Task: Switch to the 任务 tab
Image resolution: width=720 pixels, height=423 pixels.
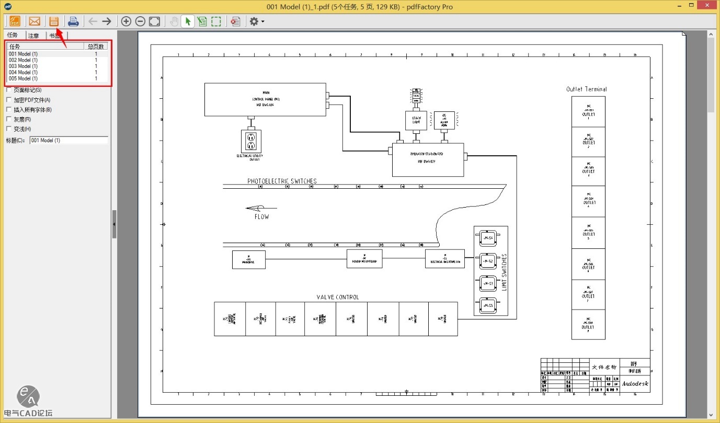Action: 13,35
